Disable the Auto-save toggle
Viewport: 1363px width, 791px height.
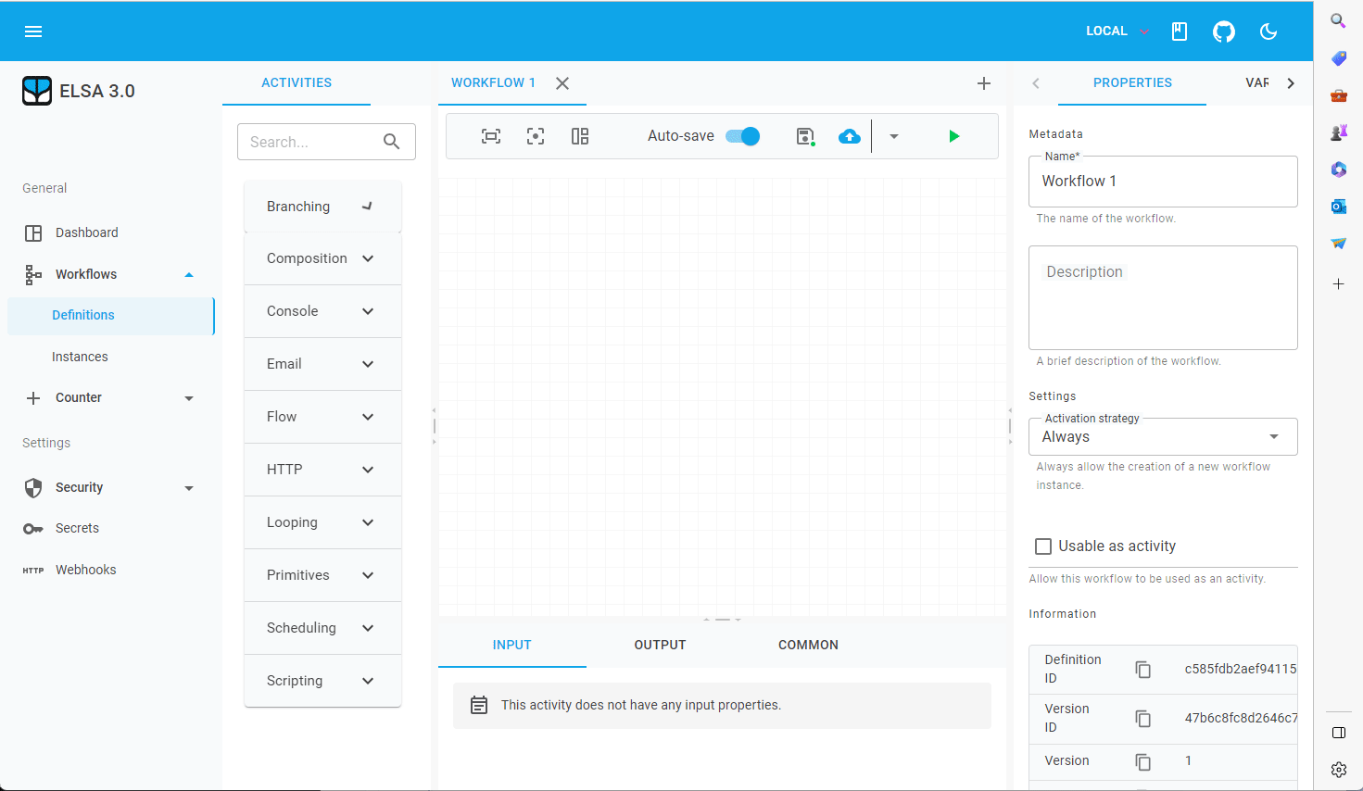(741, 135)
